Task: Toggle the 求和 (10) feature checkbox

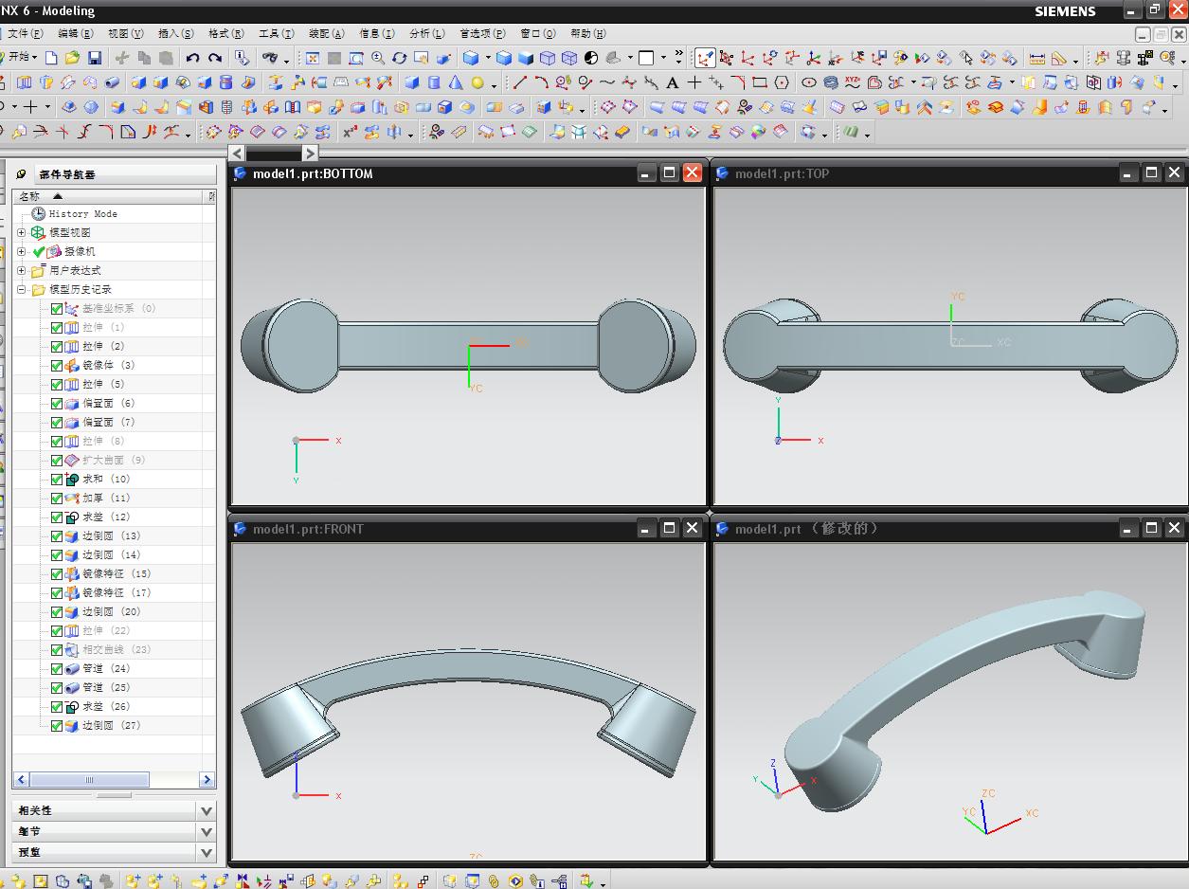Action: tap(57, 480)
